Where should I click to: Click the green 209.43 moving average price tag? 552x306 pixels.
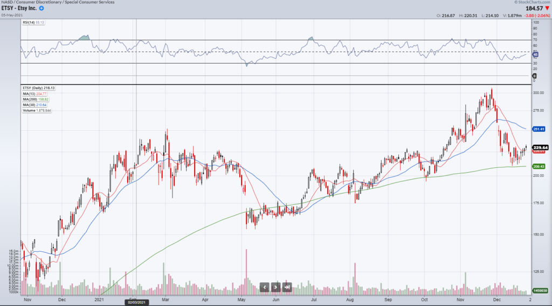tap(539, 167)
